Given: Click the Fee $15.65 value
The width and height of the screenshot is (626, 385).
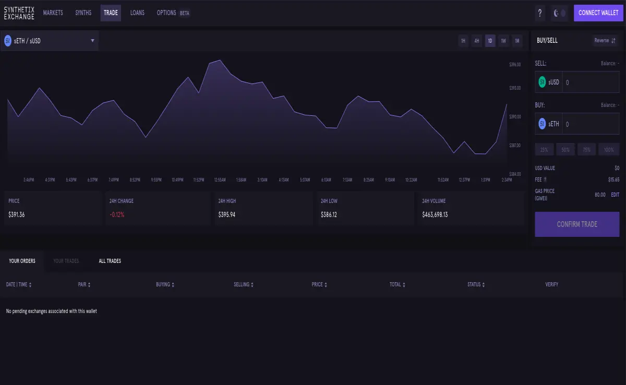Looking at the screenshot, I should tap(614, 179).
